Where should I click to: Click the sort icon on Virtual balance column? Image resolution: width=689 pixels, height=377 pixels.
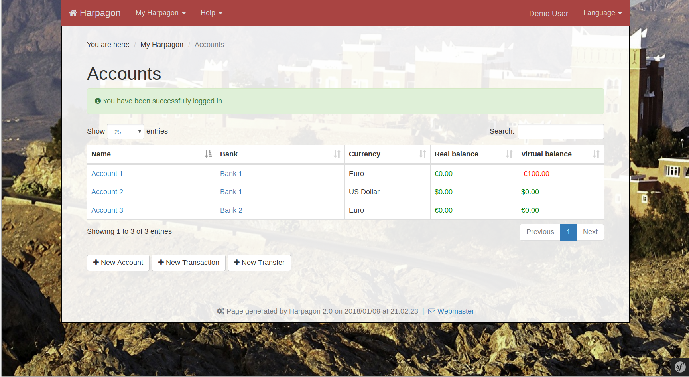pos(596,154)
